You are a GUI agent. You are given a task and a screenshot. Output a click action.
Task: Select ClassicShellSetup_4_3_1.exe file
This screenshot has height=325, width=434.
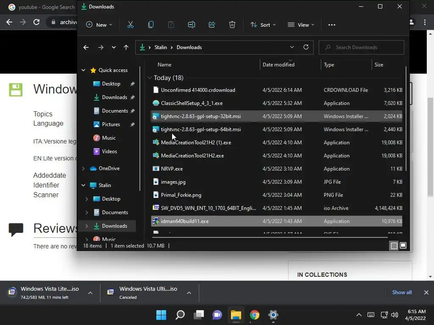click(x=277, y=103)
